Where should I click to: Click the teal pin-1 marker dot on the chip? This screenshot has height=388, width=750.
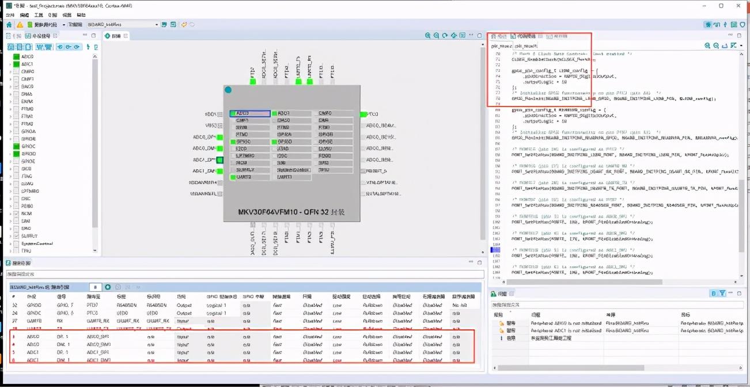pos(228,90)
